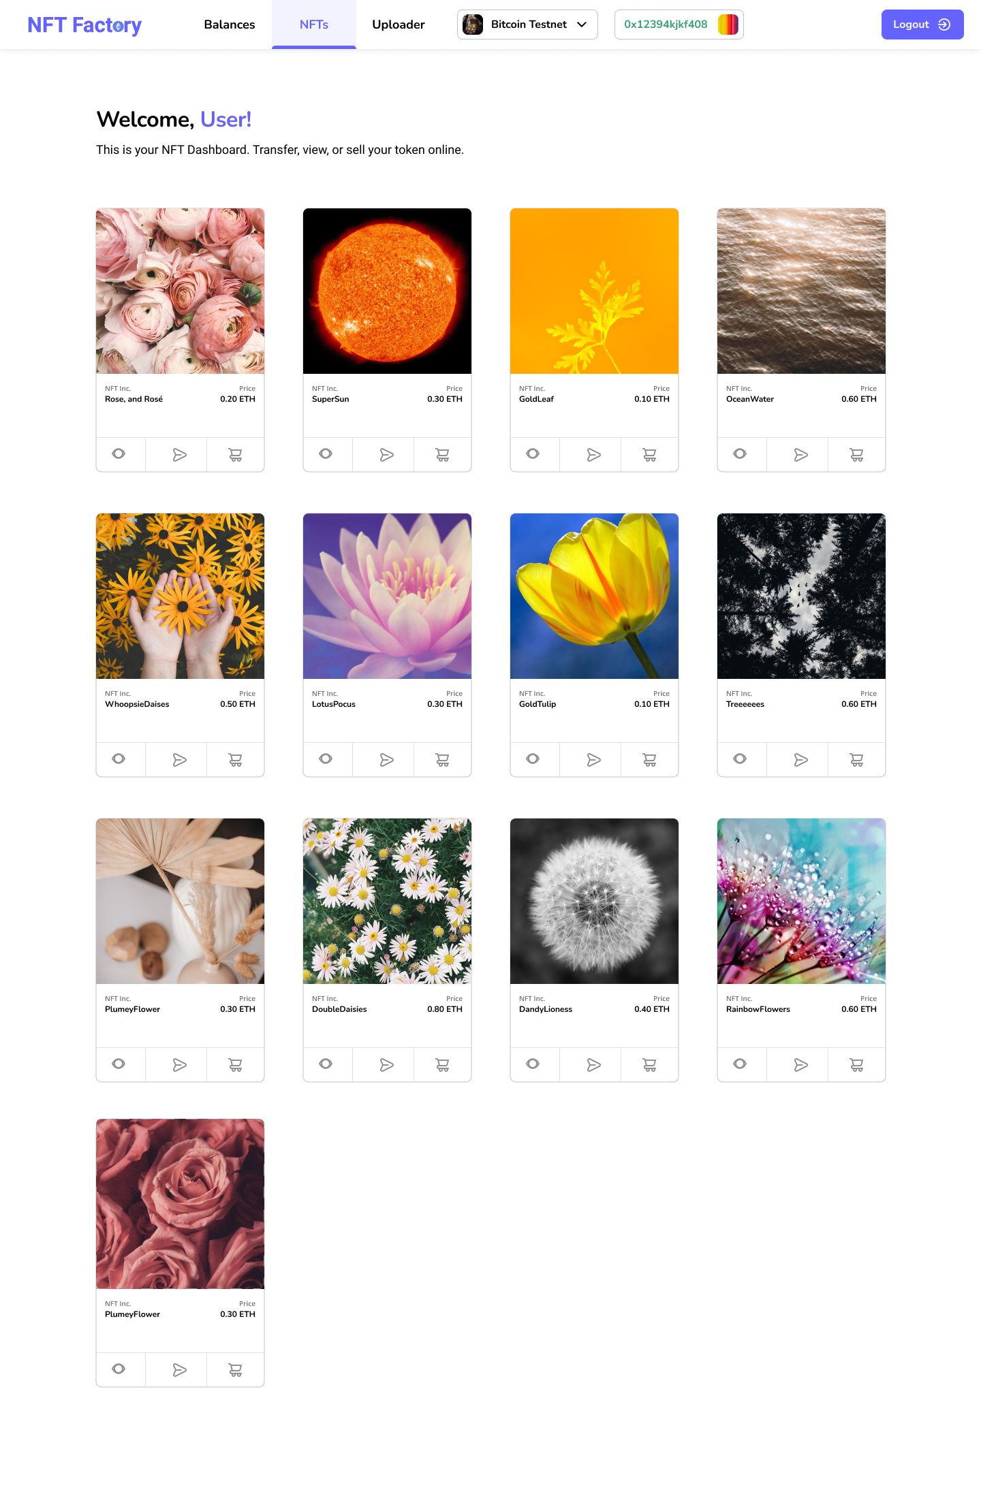This screenshot has width=981, height=1511.
Task: Add GoldLeaf to cart via cart icon
Action: pos(649,454)
